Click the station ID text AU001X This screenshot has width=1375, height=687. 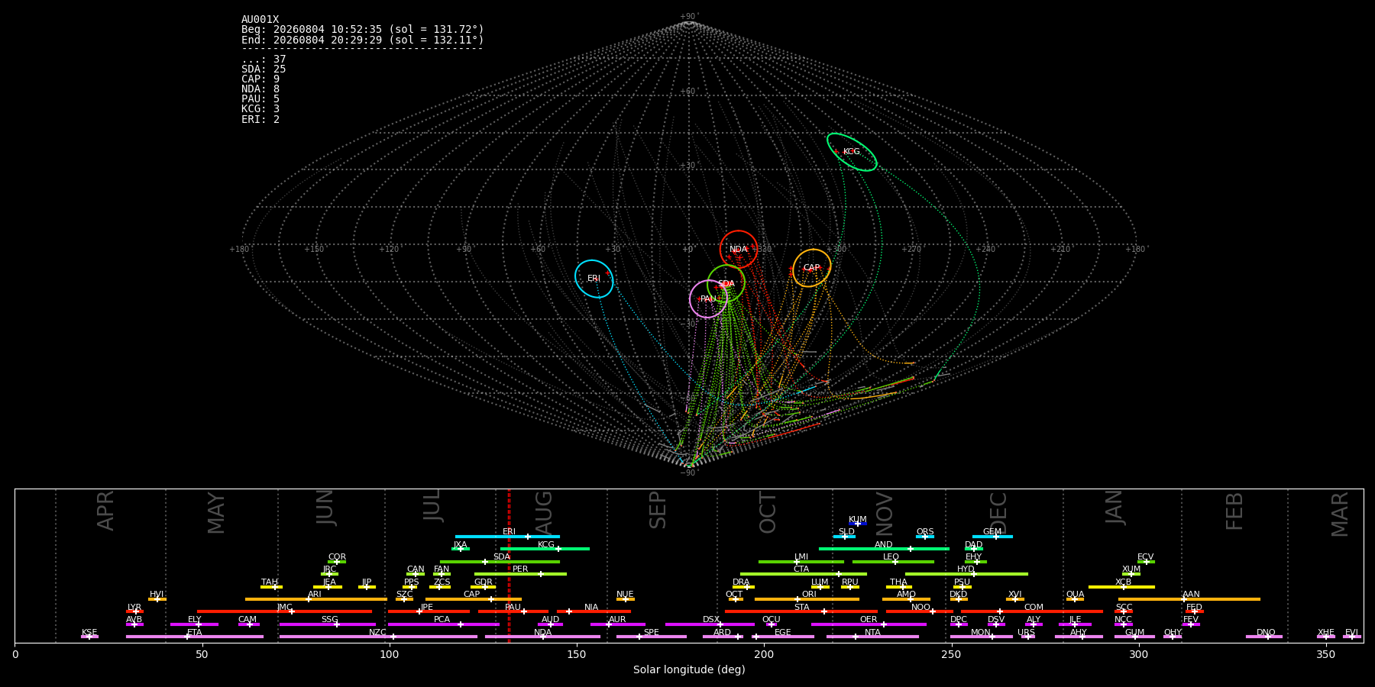point(260,20)
